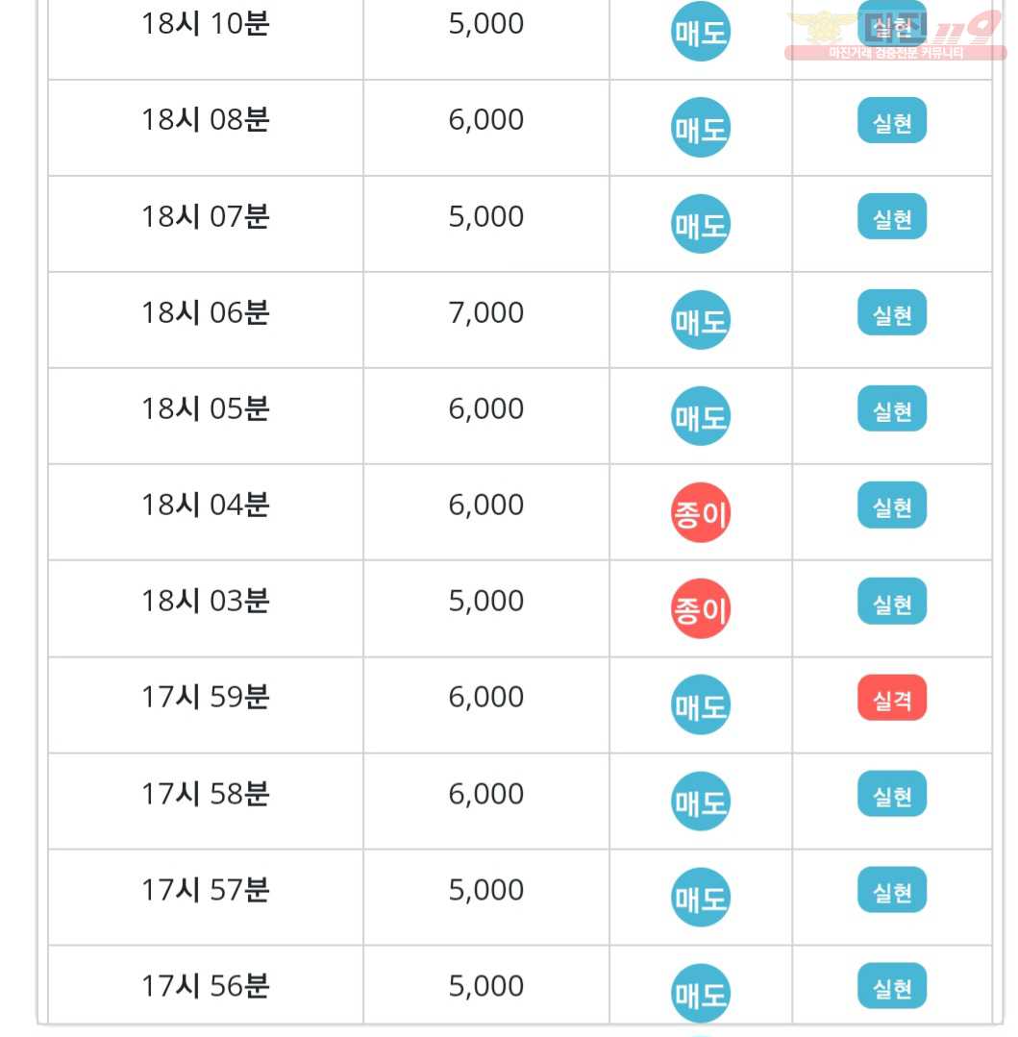Click the 매도 badge in 18시 07분 row
Screen dimensions: 1018x1037
(701, 224)
